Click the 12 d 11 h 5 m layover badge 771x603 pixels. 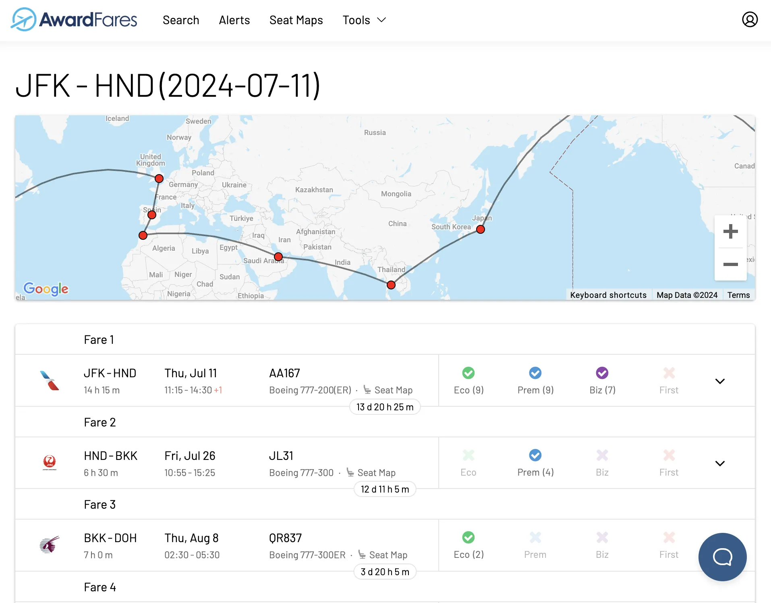[385, 489]
